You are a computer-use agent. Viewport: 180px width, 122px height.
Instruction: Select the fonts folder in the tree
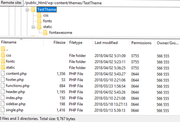(x=47, y=21)
